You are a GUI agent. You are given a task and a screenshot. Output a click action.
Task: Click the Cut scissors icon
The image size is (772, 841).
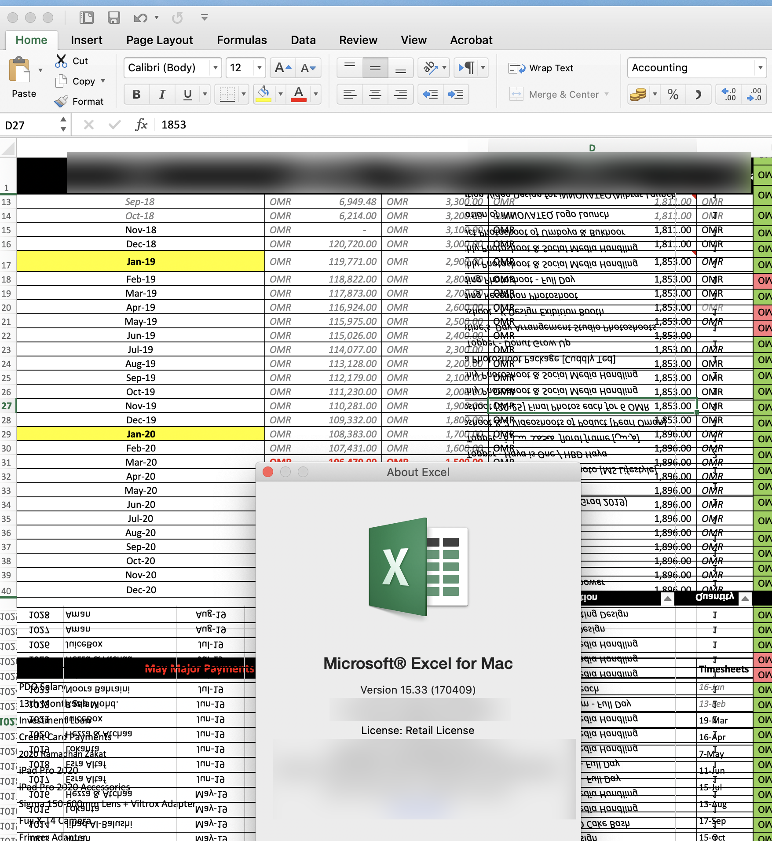coord(61,61)
